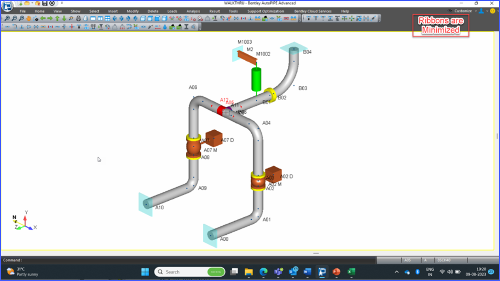
Task: Open the Bentley Cloud Services tab
Action: pyautogui.click(x=313, y=11)
